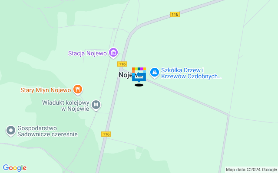Click the Gospodarstwo Sadownicze location pin

coord(11,131)
